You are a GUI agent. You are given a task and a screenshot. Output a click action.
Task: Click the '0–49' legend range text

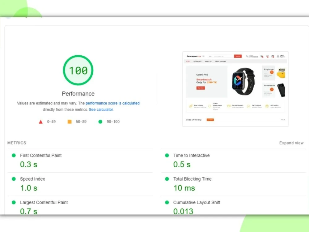point(51,122)
